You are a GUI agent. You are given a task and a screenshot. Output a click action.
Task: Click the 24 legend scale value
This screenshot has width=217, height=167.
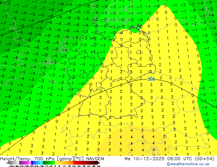click(74, 166)
